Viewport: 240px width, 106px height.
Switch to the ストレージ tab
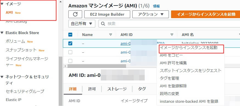117,89
